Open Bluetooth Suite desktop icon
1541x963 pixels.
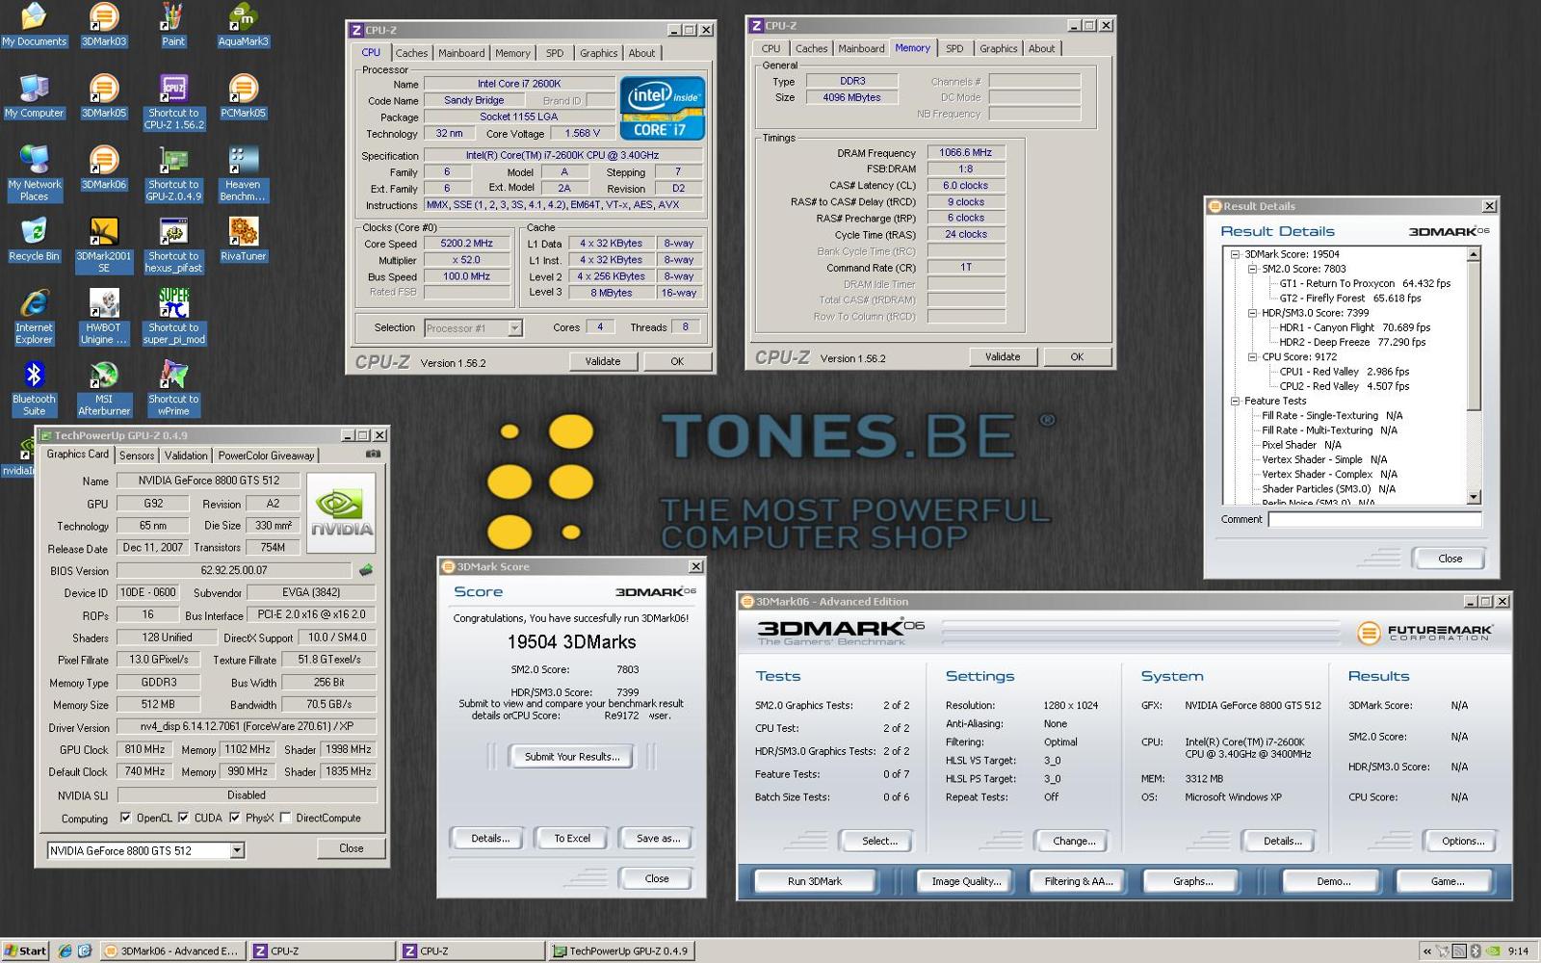(x=34, y=387)
